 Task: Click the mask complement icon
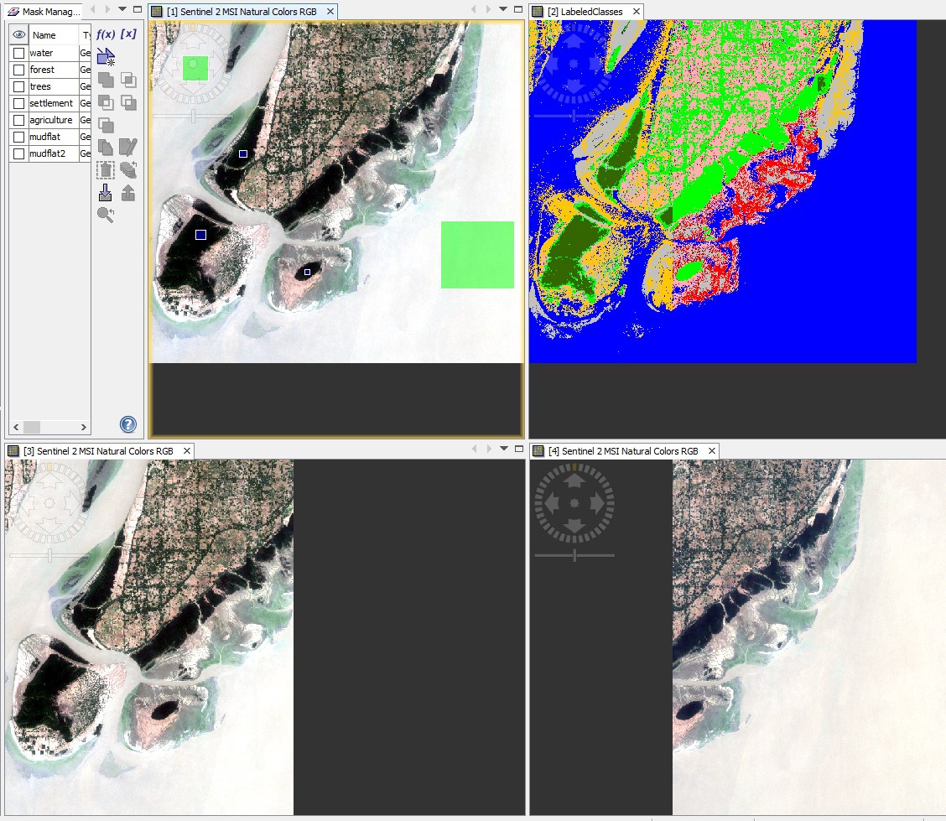point(106,125)
